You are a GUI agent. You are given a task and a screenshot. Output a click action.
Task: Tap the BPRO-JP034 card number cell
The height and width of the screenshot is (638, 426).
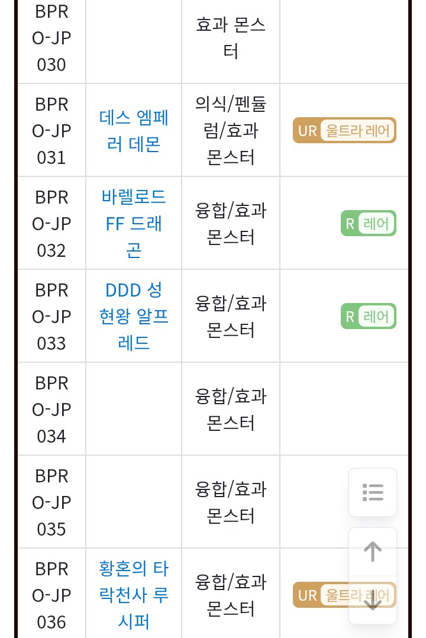point(51,410)
